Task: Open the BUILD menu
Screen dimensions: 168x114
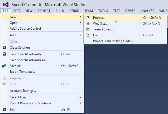Action: click(60, 11)
